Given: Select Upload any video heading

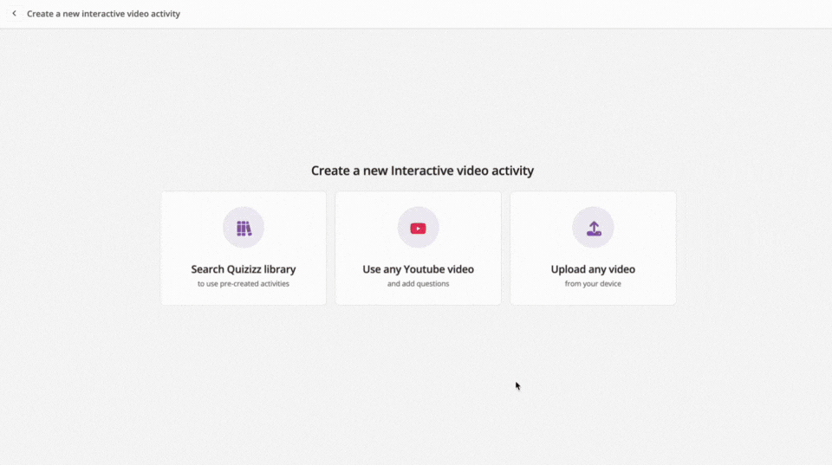Looking at the screenshot, I should [x=593, y=268].
